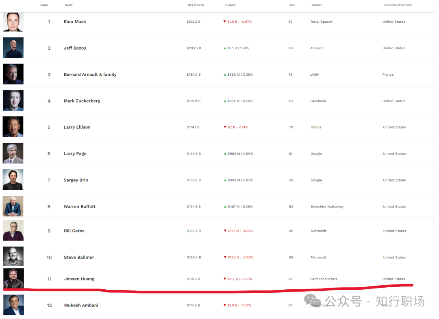Open Steve Ballmer's profile name link

(x=79, y=257)
